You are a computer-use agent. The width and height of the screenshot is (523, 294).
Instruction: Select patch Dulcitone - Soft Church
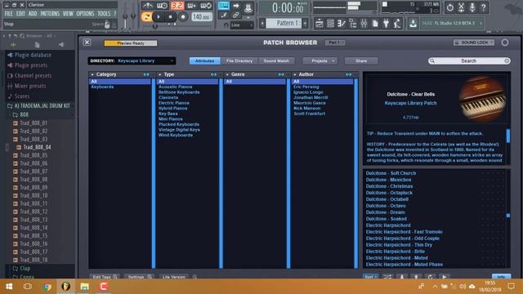point(391,173)
